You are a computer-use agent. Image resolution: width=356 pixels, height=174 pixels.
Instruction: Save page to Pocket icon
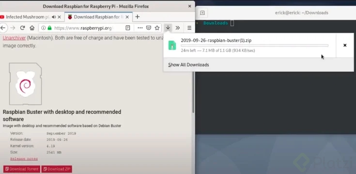(x=149, y=28)
